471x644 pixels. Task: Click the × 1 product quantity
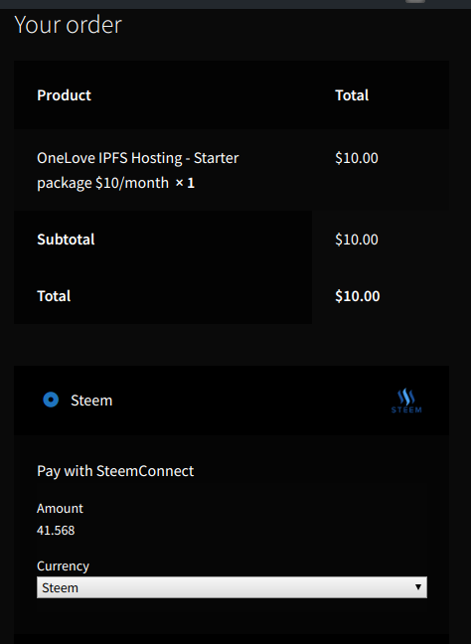coord(185,183)
